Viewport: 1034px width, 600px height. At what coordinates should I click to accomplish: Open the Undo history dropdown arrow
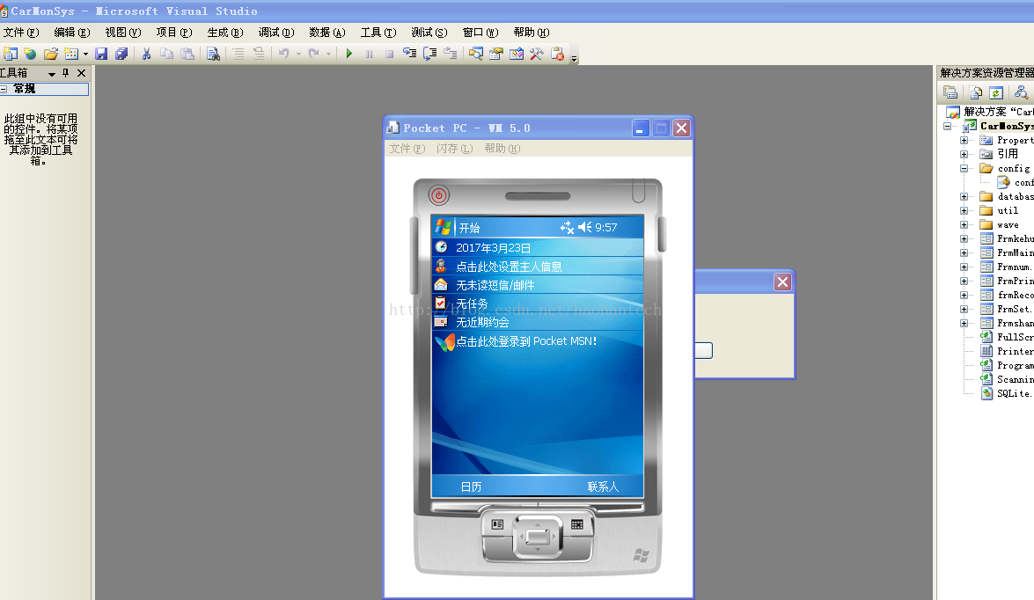click(x=298, y=54)
